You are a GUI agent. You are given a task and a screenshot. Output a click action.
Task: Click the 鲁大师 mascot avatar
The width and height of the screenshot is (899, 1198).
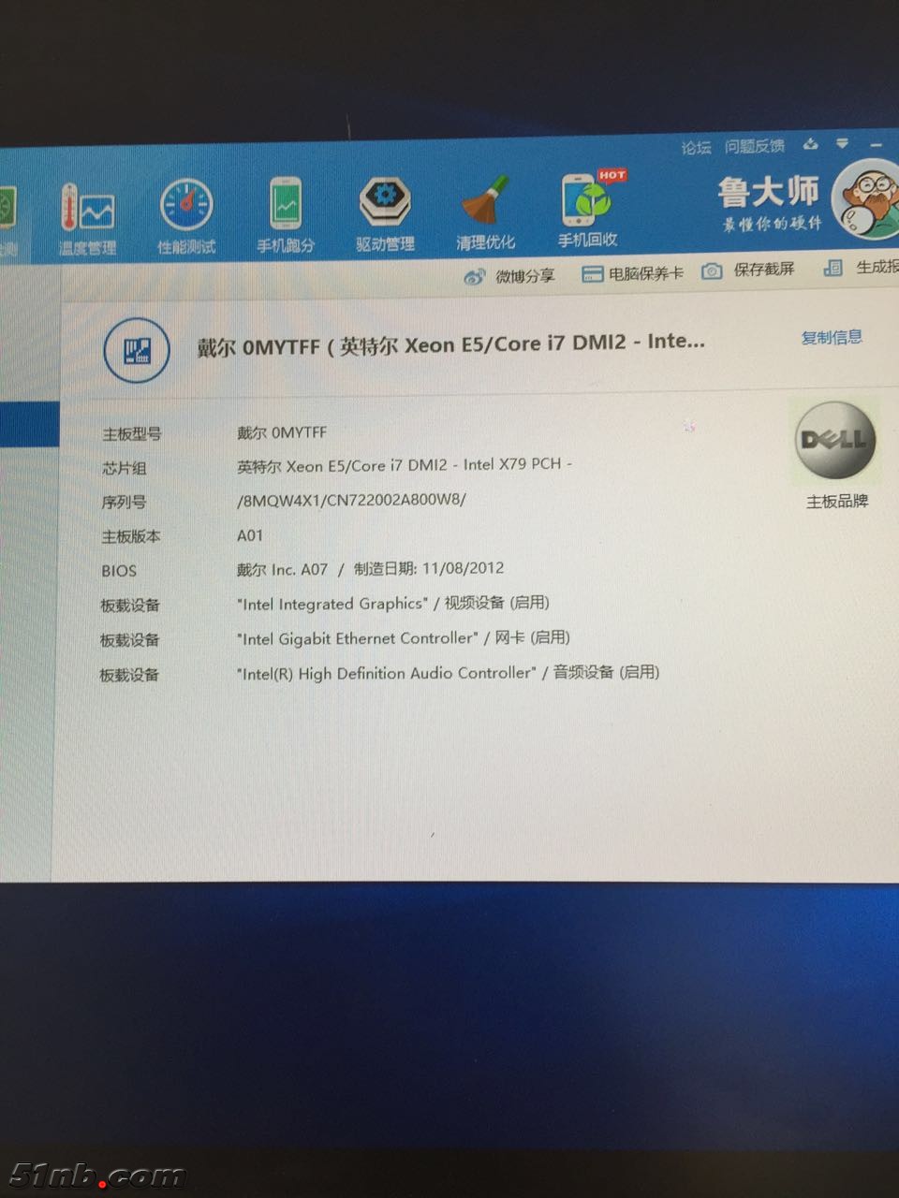point(866,198)
